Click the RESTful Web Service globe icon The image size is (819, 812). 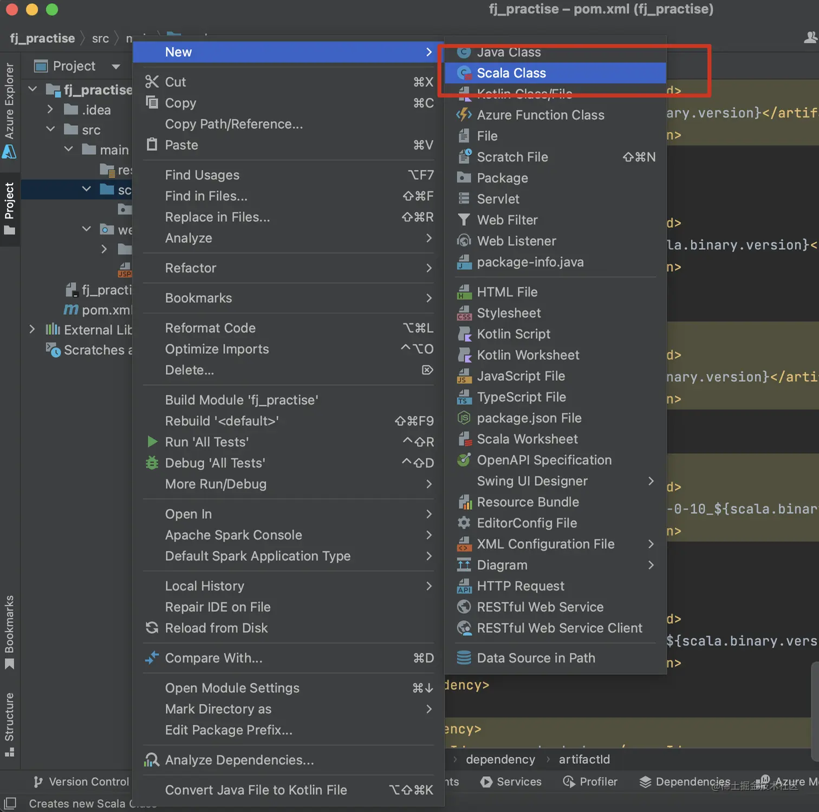coord(464,607)
